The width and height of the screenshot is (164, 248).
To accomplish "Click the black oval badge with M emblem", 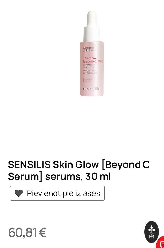I will [x=151, y=232].
